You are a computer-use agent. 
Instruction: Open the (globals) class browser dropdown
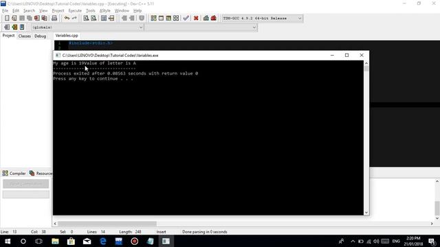click(x=87, y=27)
